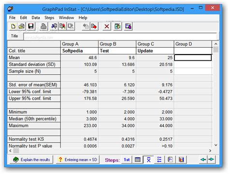The width and height of the screenshot is (229, 174).
Task: Save file using the floppy disk icon
Action: pyautogui.click(x=30, y=26)
